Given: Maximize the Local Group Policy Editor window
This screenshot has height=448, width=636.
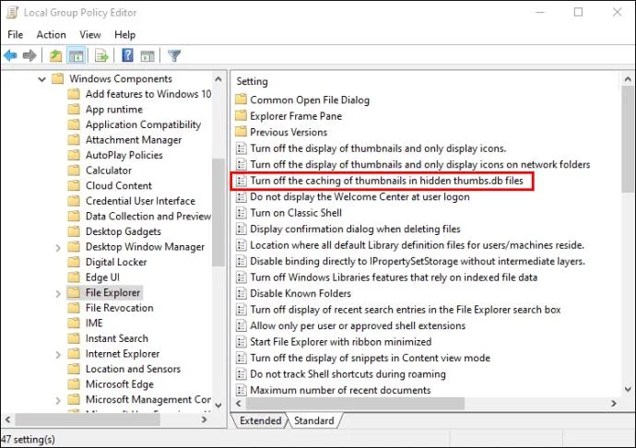Looking at the screenshot, I should click(x=579, y=12).
